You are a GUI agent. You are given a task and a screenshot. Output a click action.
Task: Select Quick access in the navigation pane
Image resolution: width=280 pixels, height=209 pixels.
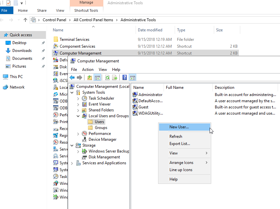click(23, 35)
